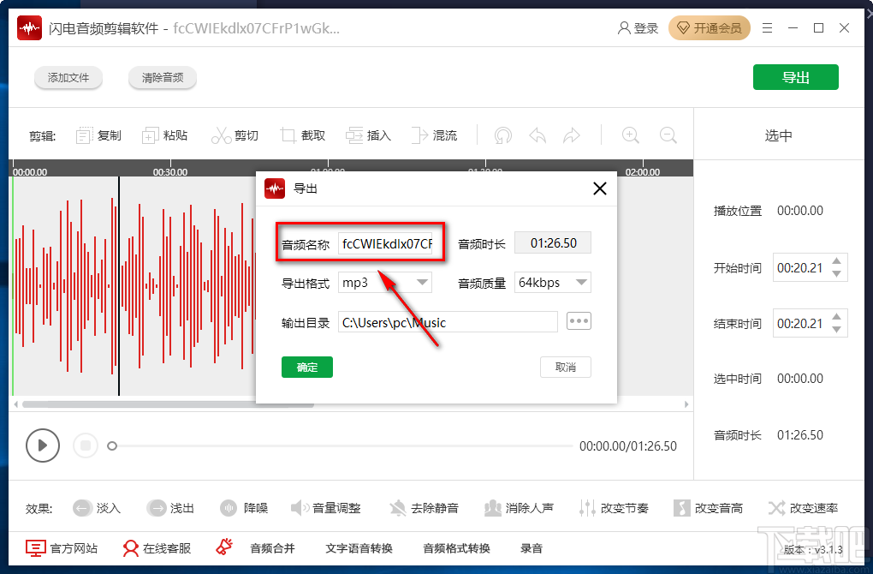Open the 官方网站 official website link
Screen dimensions: 873x574
click(x=62, y=548)
